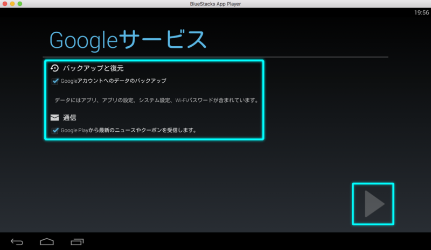Open the Android recent apps icon
This screenshot has height=250, width=431.
click(x=77, y=241)
